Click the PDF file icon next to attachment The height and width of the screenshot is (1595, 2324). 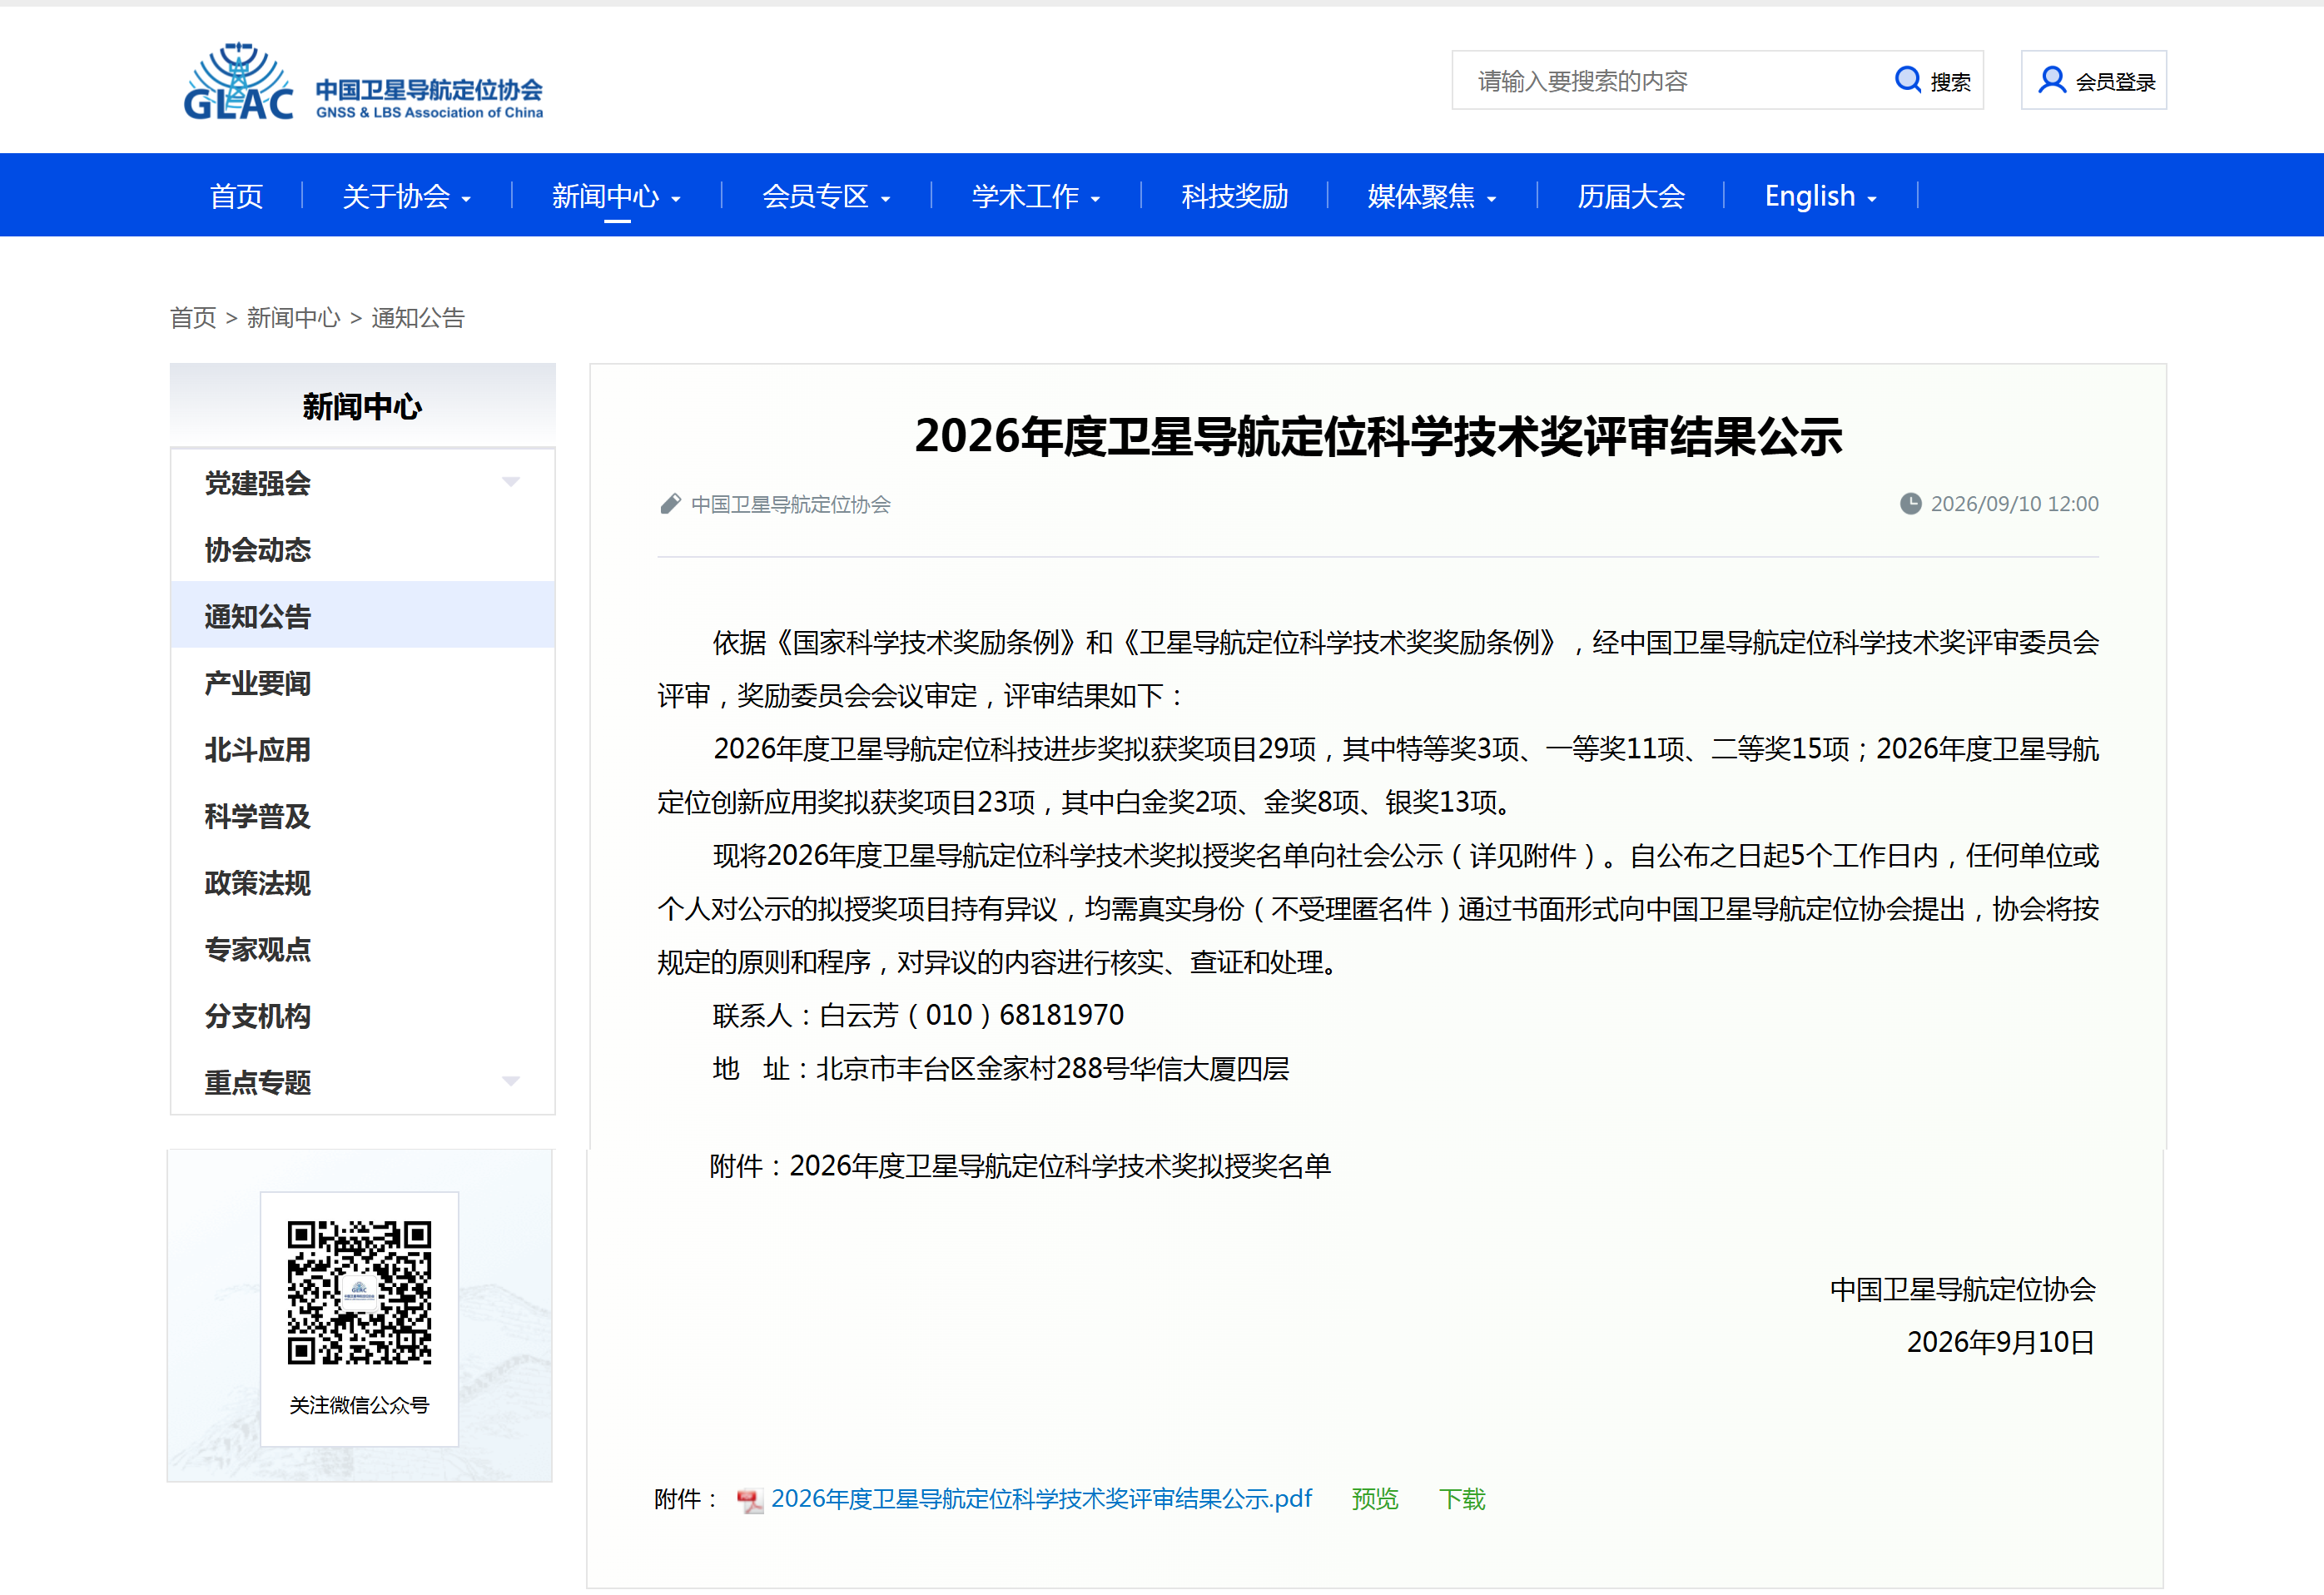click(x=749, y=1500)
